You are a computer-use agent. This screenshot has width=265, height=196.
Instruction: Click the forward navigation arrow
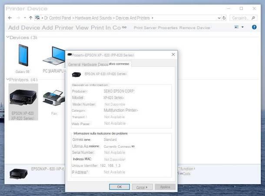18,18
